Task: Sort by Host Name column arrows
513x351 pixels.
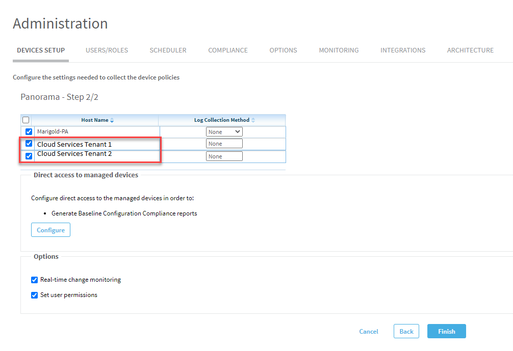Action: click(x=112, y=120)
